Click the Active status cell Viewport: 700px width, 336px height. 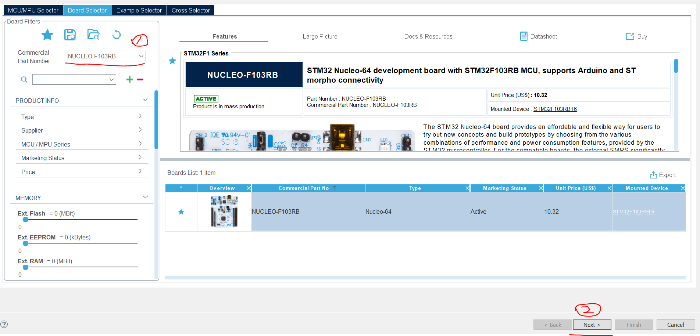click(x=507, y=212)
